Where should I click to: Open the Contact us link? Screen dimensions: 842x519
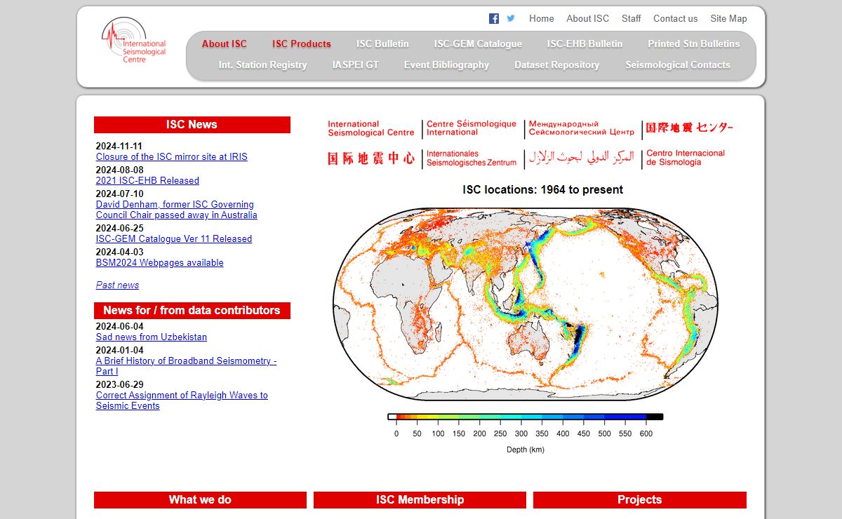pos(676,19)
